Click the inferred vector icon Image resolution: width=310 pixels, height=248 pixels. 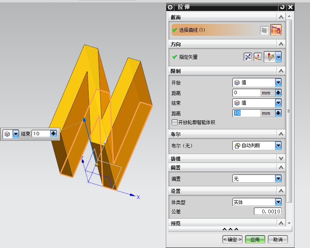pyautogui.click(x=270, y=57)
